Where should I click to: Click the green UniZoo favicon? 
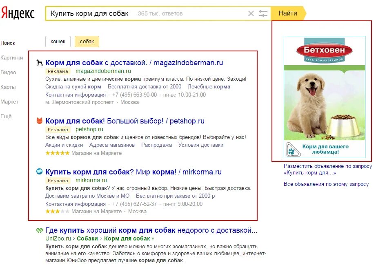[39, 230]
